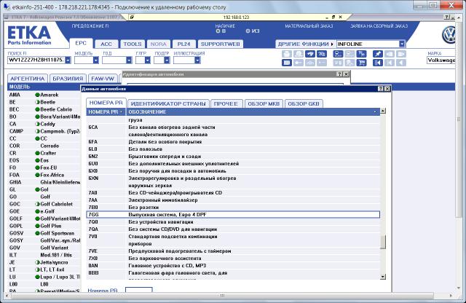
Task: Click the handshake toolbar icon
Action: coord(310,54)
